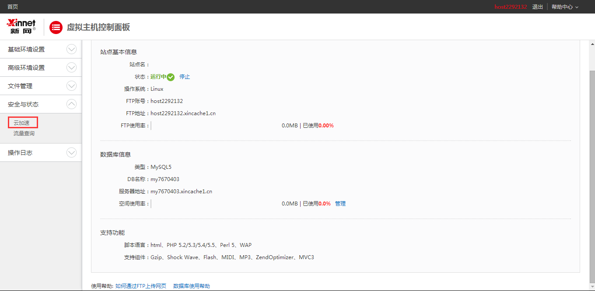Expand 基础环境设置 chevron icon
This screenshot has width=595, height=291.
[71, 49]
